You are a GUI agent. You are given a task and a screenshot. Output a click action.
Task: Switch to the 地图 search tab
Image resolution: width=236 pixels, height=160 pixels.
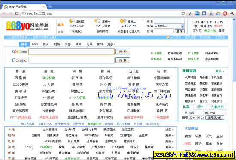[x=89, y=45]
